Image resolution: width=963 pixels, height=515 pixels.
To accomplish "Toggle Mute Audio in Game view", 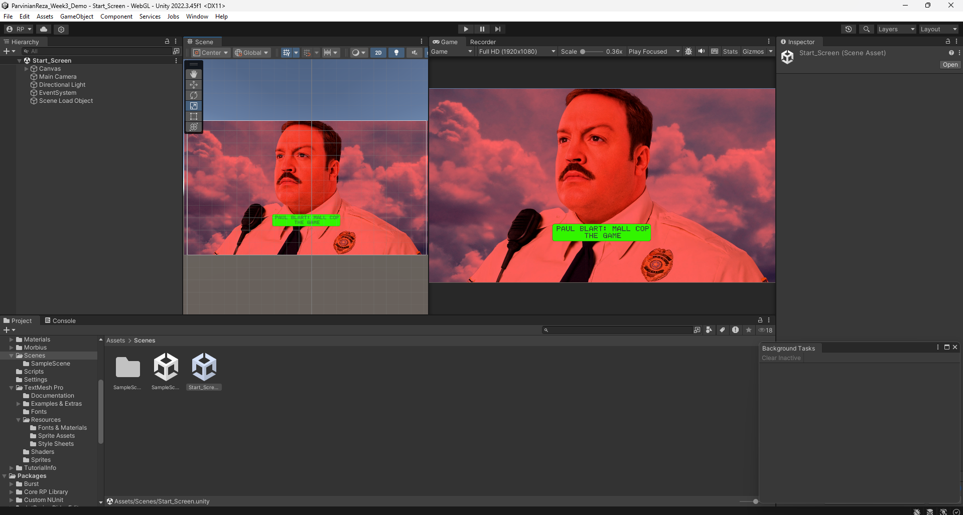I will tap(702, 51).
